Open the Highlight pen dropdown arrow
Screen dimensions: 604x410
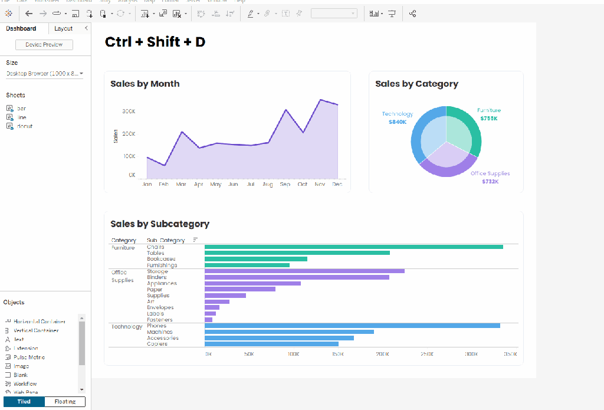click(258, 14)
